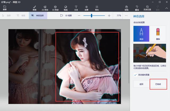Click the 已完成 done button

coord(158,84)
